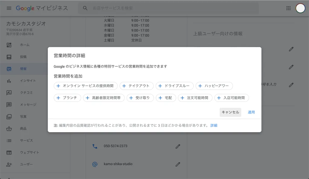309x179 pixels.
Task: Add 宅配 hours chip
Action: click(x=166, y=98)
